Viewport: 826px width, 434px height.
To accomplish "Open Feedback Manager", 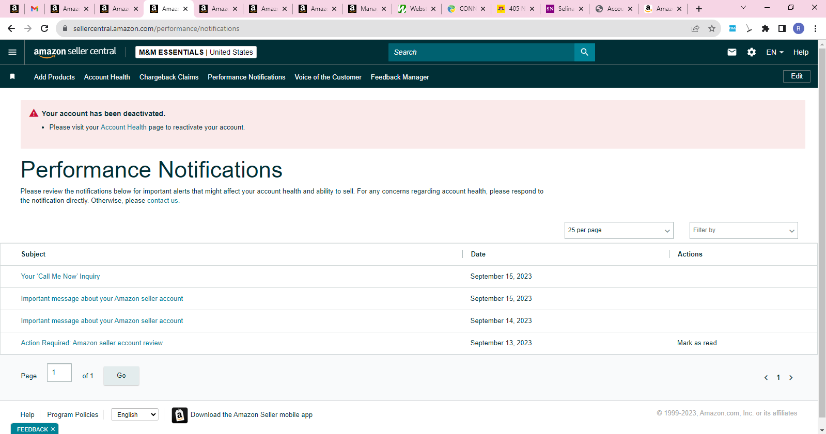I will 400,77.
